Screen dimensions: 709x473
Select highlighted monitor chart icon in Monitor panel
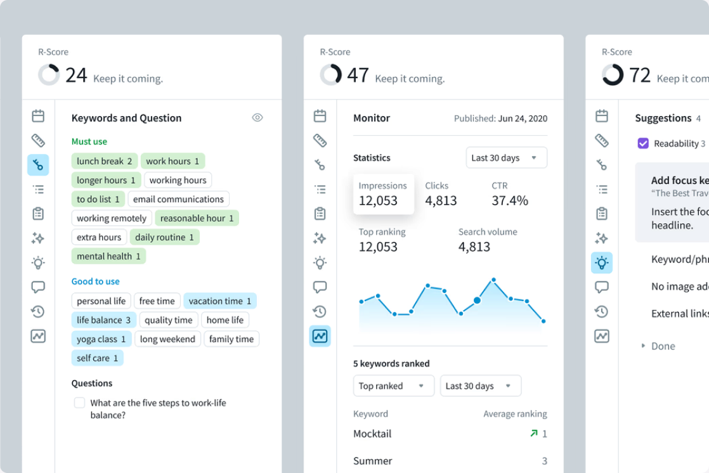point(320,336)
